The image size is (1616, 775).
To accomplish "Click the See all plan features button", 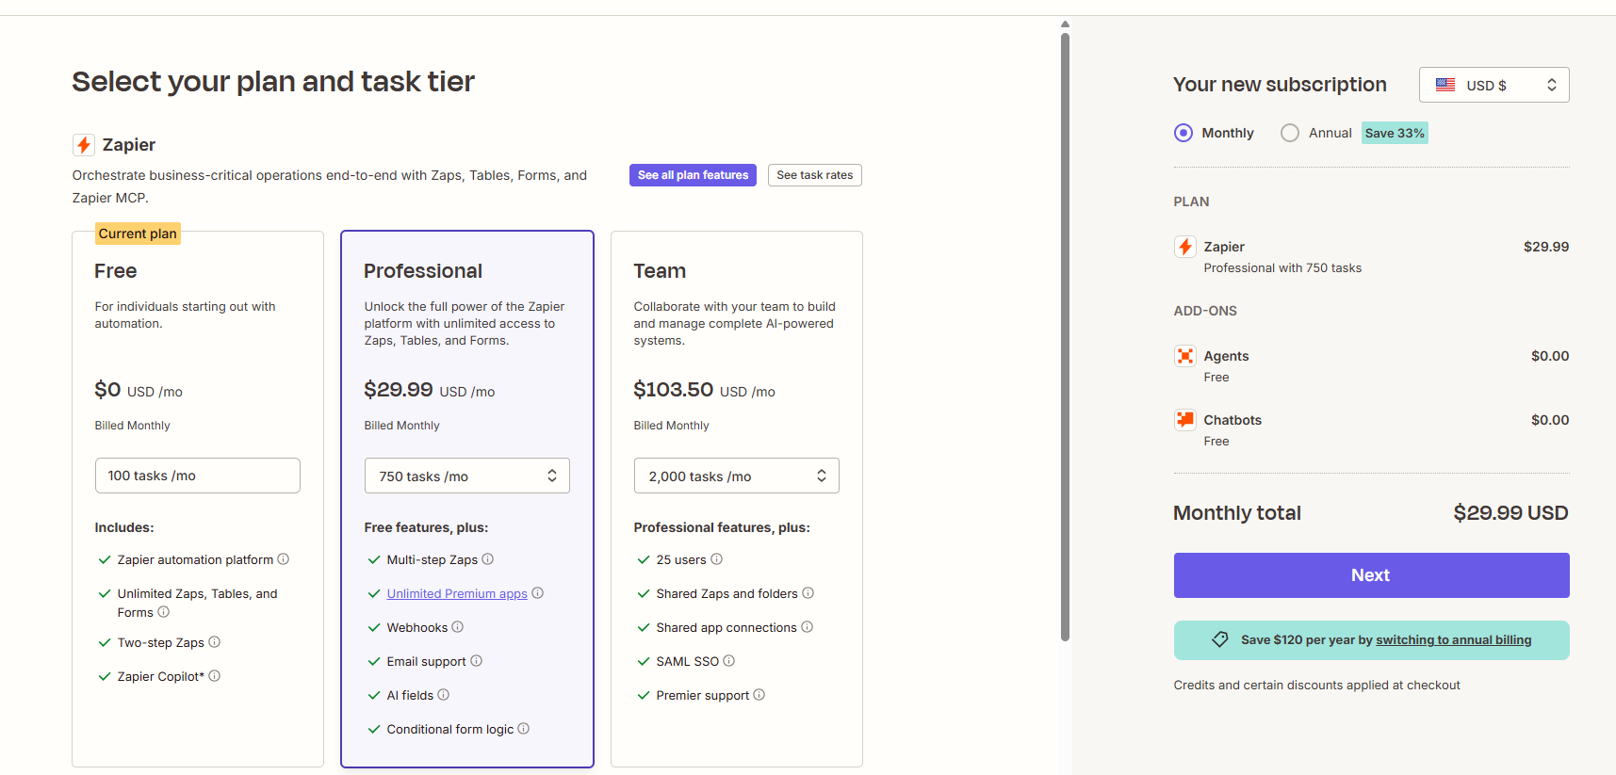I will point(693,175).
